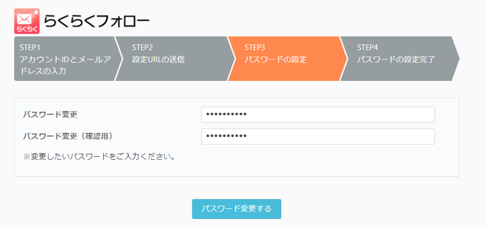Focus the パスワード変更(確認用) confirmation field

[x=318, y=137]
